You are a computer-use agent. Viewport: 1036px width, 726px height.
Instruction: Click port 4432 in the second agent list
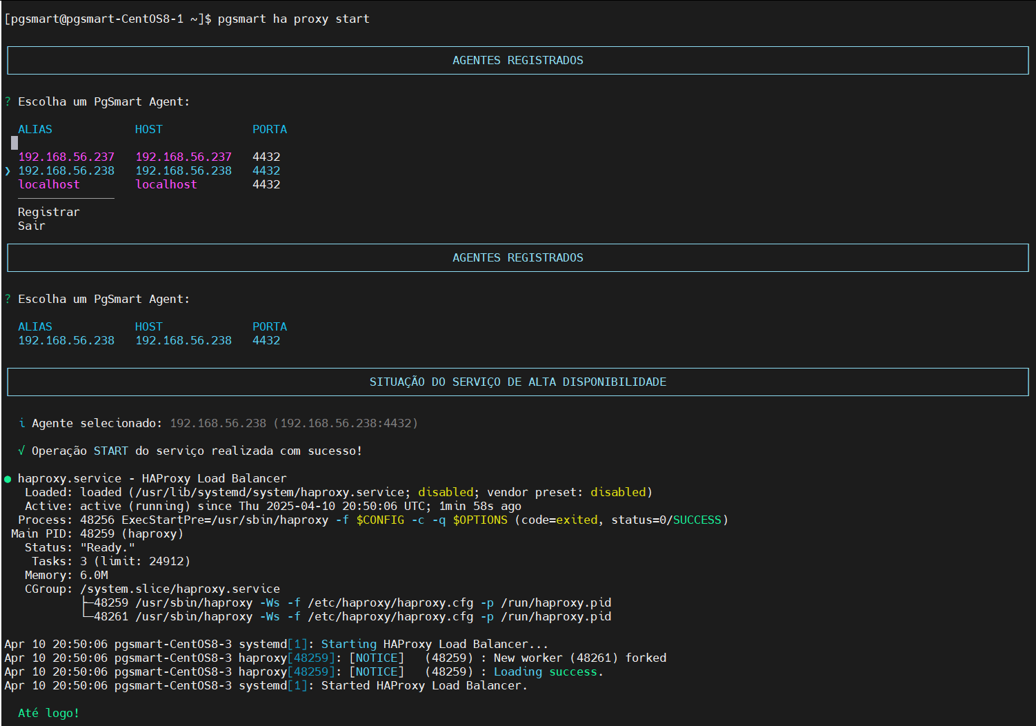click(266, 340)
